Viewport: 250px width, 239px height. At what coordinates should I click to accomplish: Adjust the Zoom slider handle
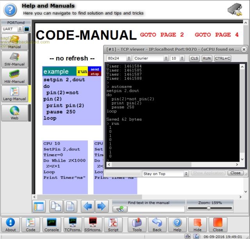point(209,208)
